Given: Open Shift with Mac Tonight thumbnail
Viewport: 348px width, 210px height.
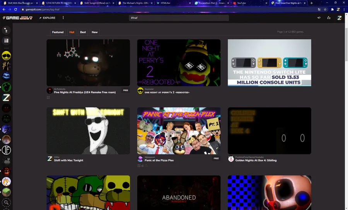Looking at the screenshot, I should [x=88, y=131].
